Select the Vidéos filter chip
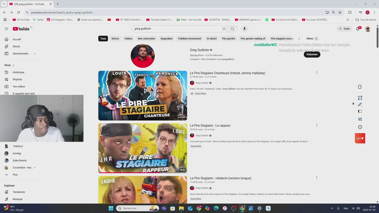The image size is (379, 213). [129, 39]
